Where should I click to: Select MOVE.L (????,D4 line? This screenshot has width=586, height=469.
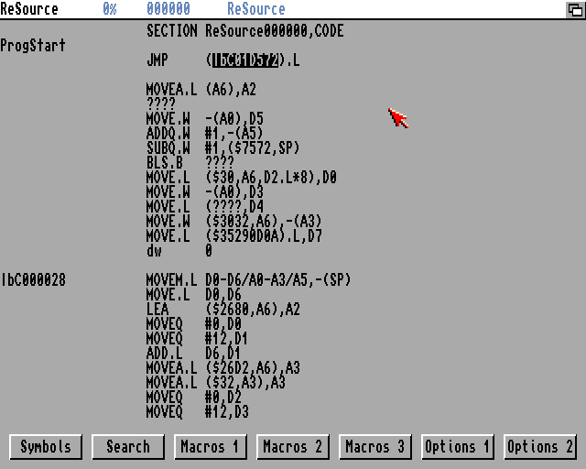pyautogui.click(x=205, y=207)
